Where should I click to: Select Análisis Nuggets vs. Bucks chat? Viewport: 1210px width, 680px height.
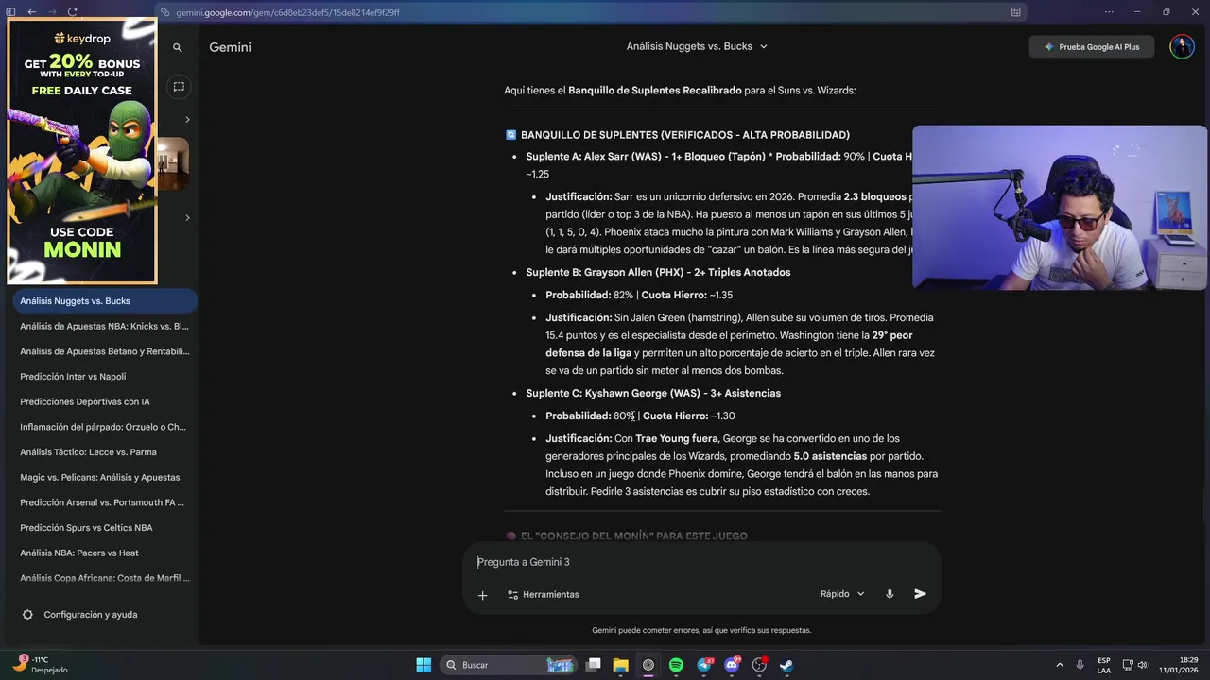click(104, 301)
